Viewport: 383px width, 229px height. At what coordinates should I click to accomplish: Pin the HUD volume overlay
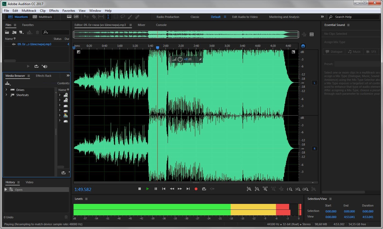[x=200, y=59]
